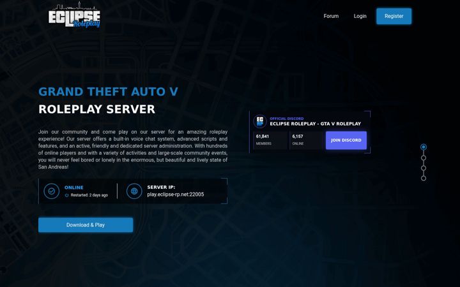Click the 'ONLINE' server status label

tap(74, 188)
